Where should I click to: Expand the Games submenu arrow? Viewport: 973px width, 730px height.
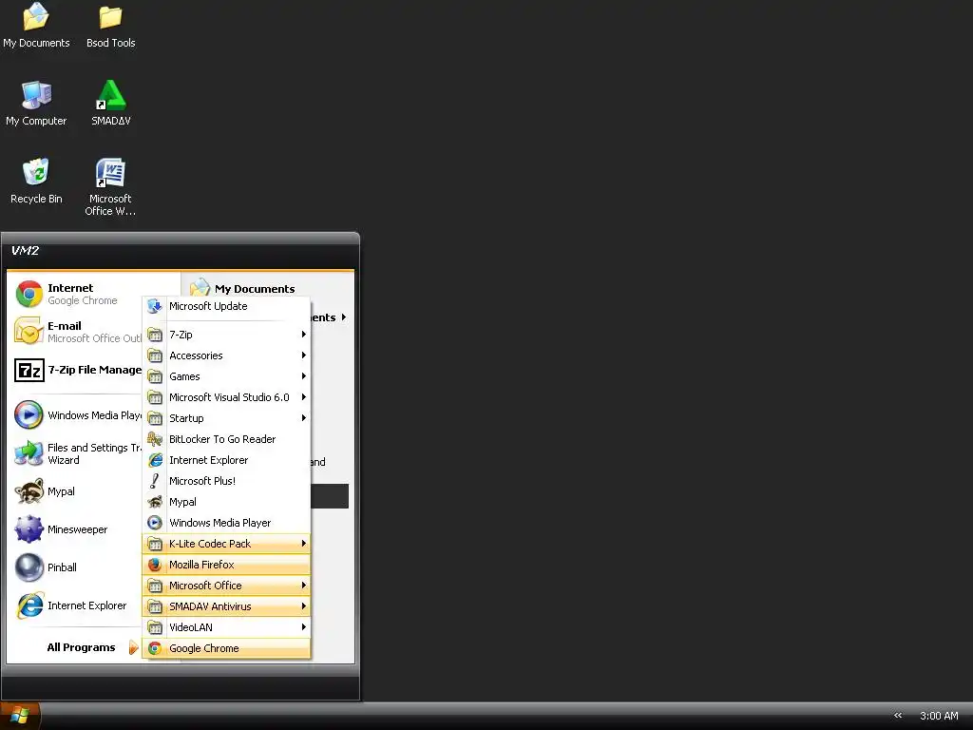point(303,376)
